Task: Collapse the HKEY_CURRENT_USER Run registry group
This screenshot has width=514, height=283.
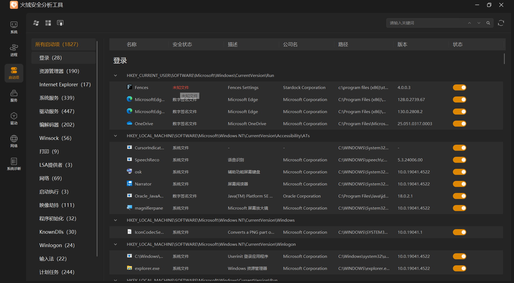Action: [116, 76]
